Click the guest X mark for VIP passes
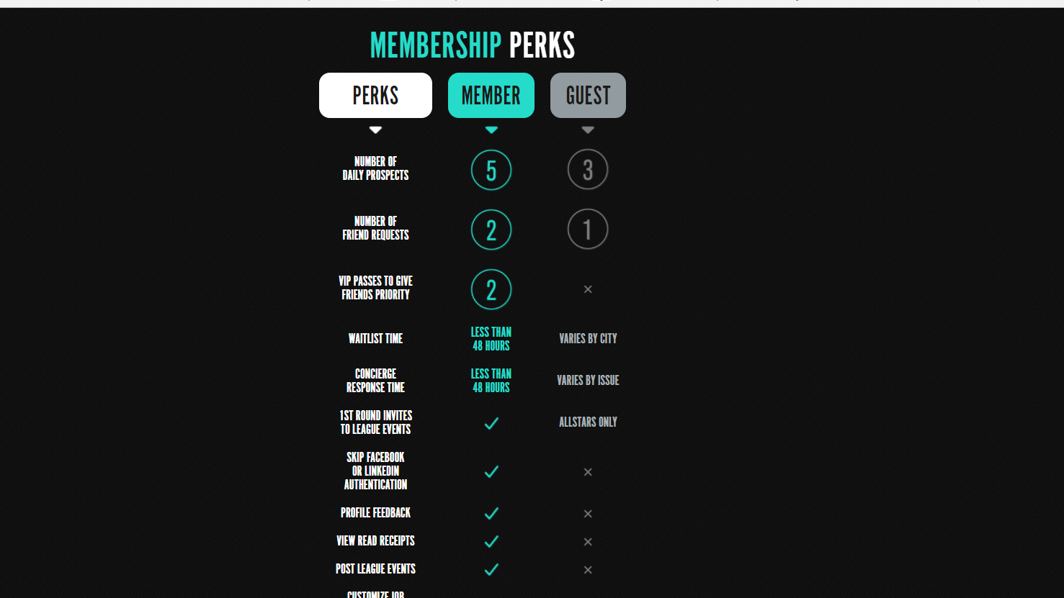This screenshot has height=598, width=1064. (588, 289)
